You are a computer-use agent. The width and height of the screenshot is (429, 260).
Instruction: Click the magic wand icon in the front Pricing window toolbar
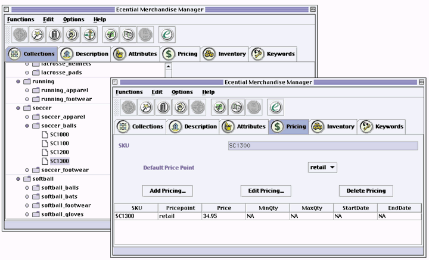145,107
